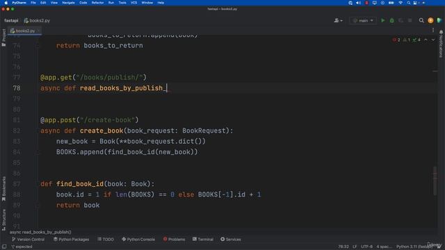The image size is (445, 250).
Task: Click the macOS Wi-Fi icon in menu bar
Action: click(x=400, y=3)
